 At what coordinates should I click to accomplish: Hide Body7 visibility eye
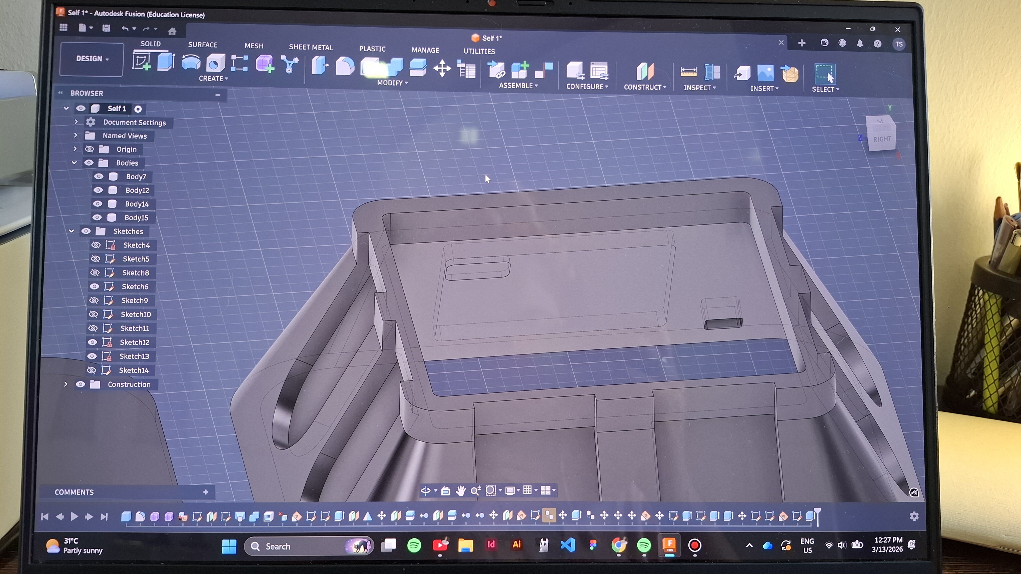tap(98, 176)
